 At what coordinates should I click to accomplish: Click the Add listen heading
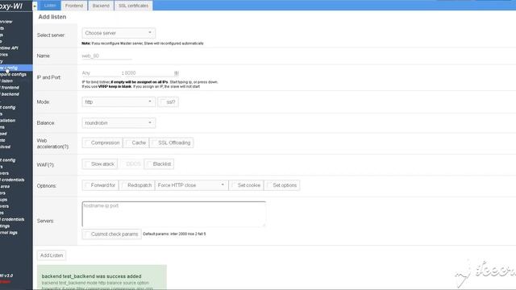(52, 17)
